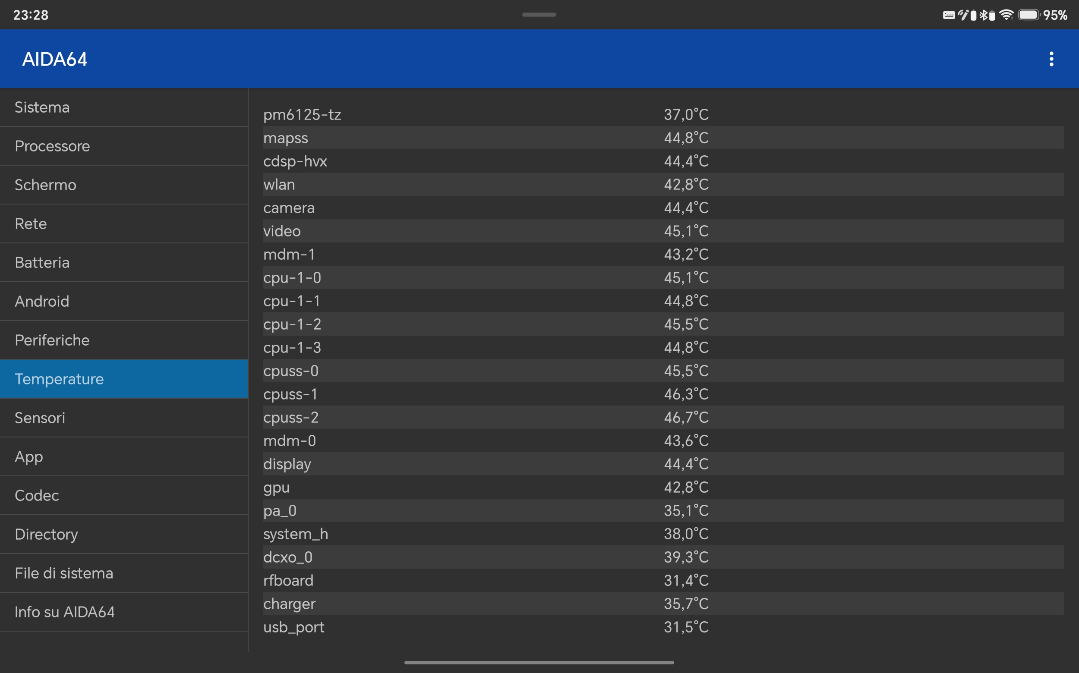Tap the cpu-1-3 sensor row
The height and width of the screenshot is (673, 1079).
663,347
